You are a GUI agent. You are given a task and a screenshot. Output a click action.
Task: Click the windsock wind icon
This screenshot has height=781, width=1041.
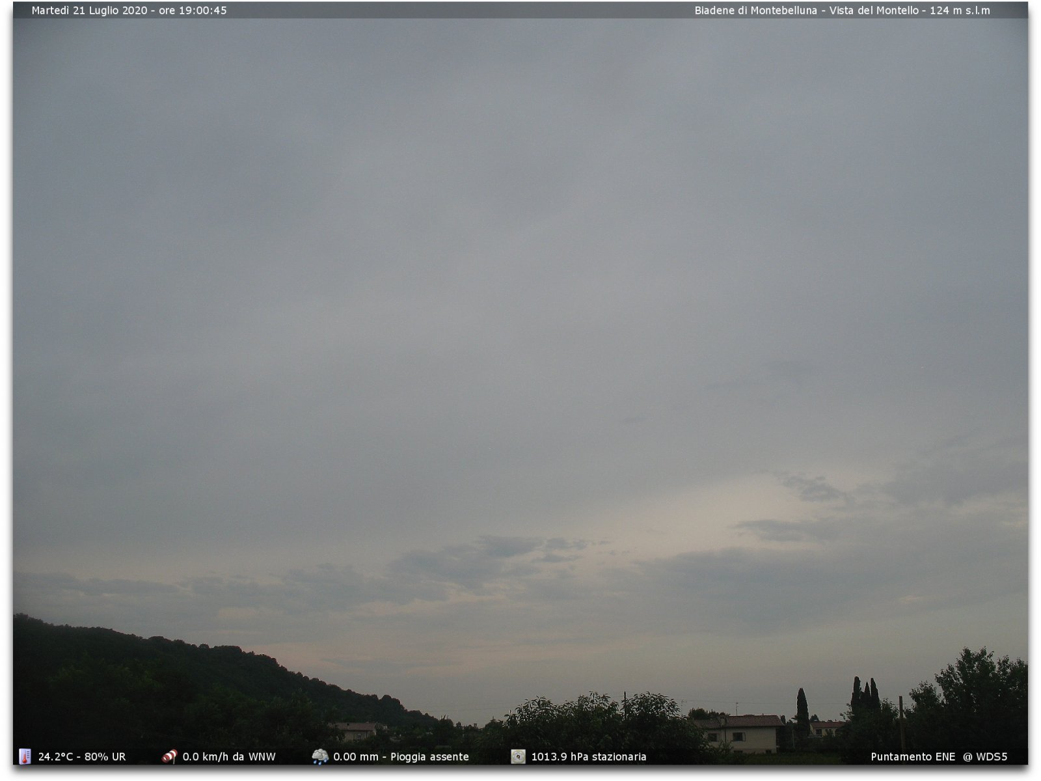click(170, 756)
